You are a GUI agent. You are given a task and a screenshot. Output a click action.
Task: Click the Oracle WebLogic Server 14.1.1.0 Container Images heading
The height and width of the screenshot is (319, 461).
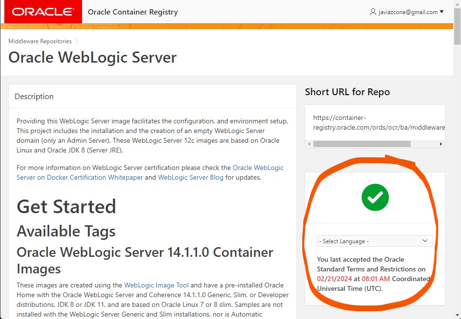[x=145, y=260]
